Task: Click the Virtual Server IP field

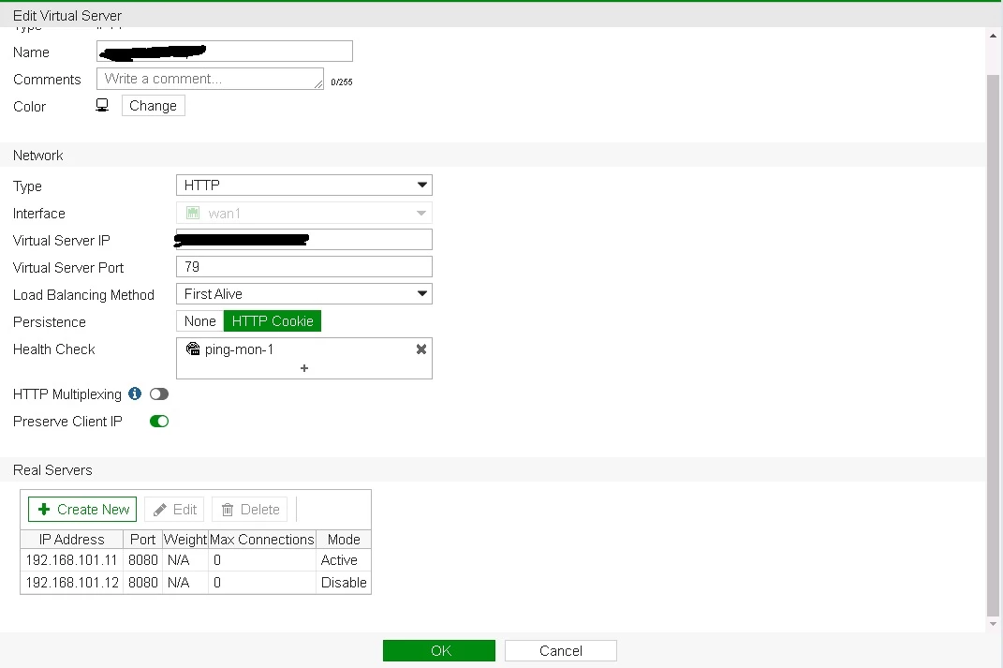Action: tap(304, 239)
